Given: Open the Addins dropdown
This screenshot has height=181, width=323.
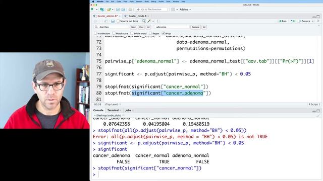Looking at the screenshot, I should (x=185, y=10).
